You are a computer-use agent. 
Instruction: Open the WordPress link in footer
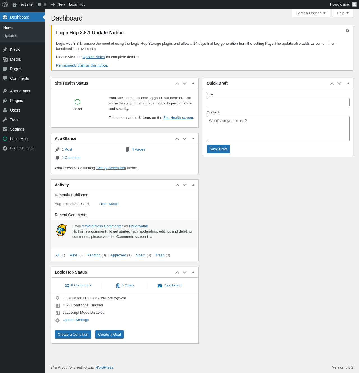[104, 367]
